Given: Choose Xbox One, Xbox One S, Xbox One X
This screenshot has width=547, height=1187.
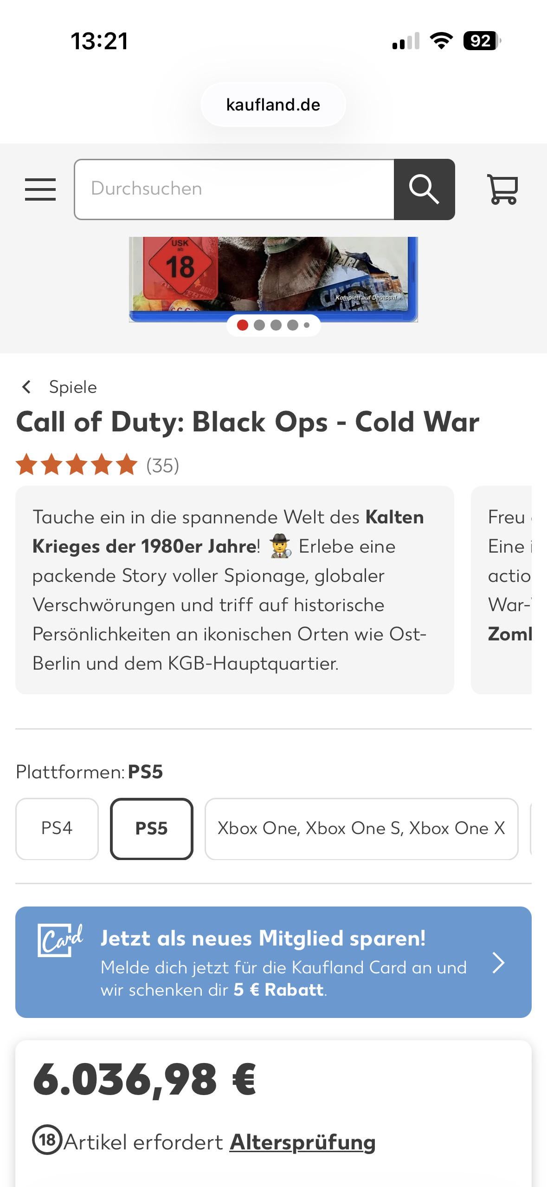Looking at the screenshot, I should pyautogui.click(x=361, y=828).
